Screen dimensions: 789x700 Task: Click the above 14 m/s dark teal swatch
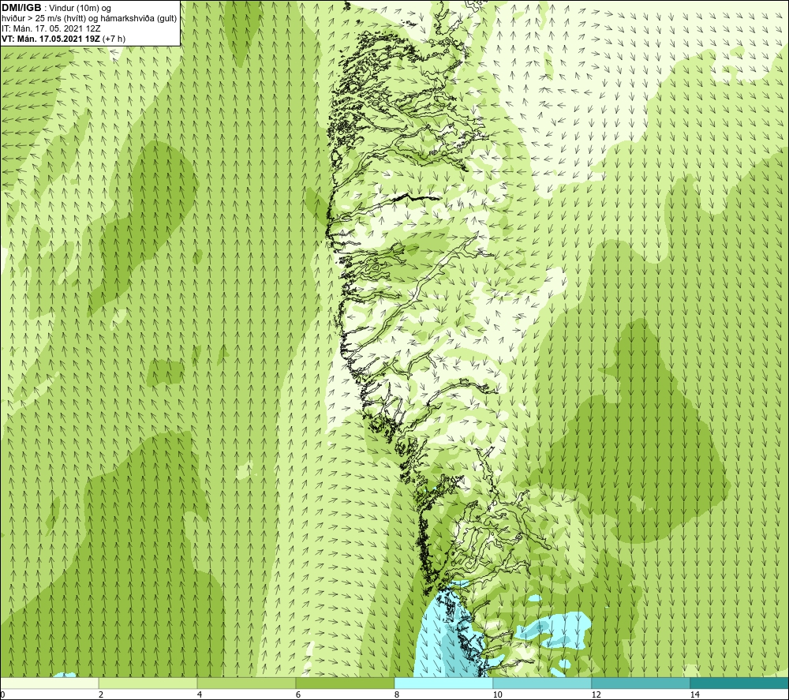coord(739,683)
